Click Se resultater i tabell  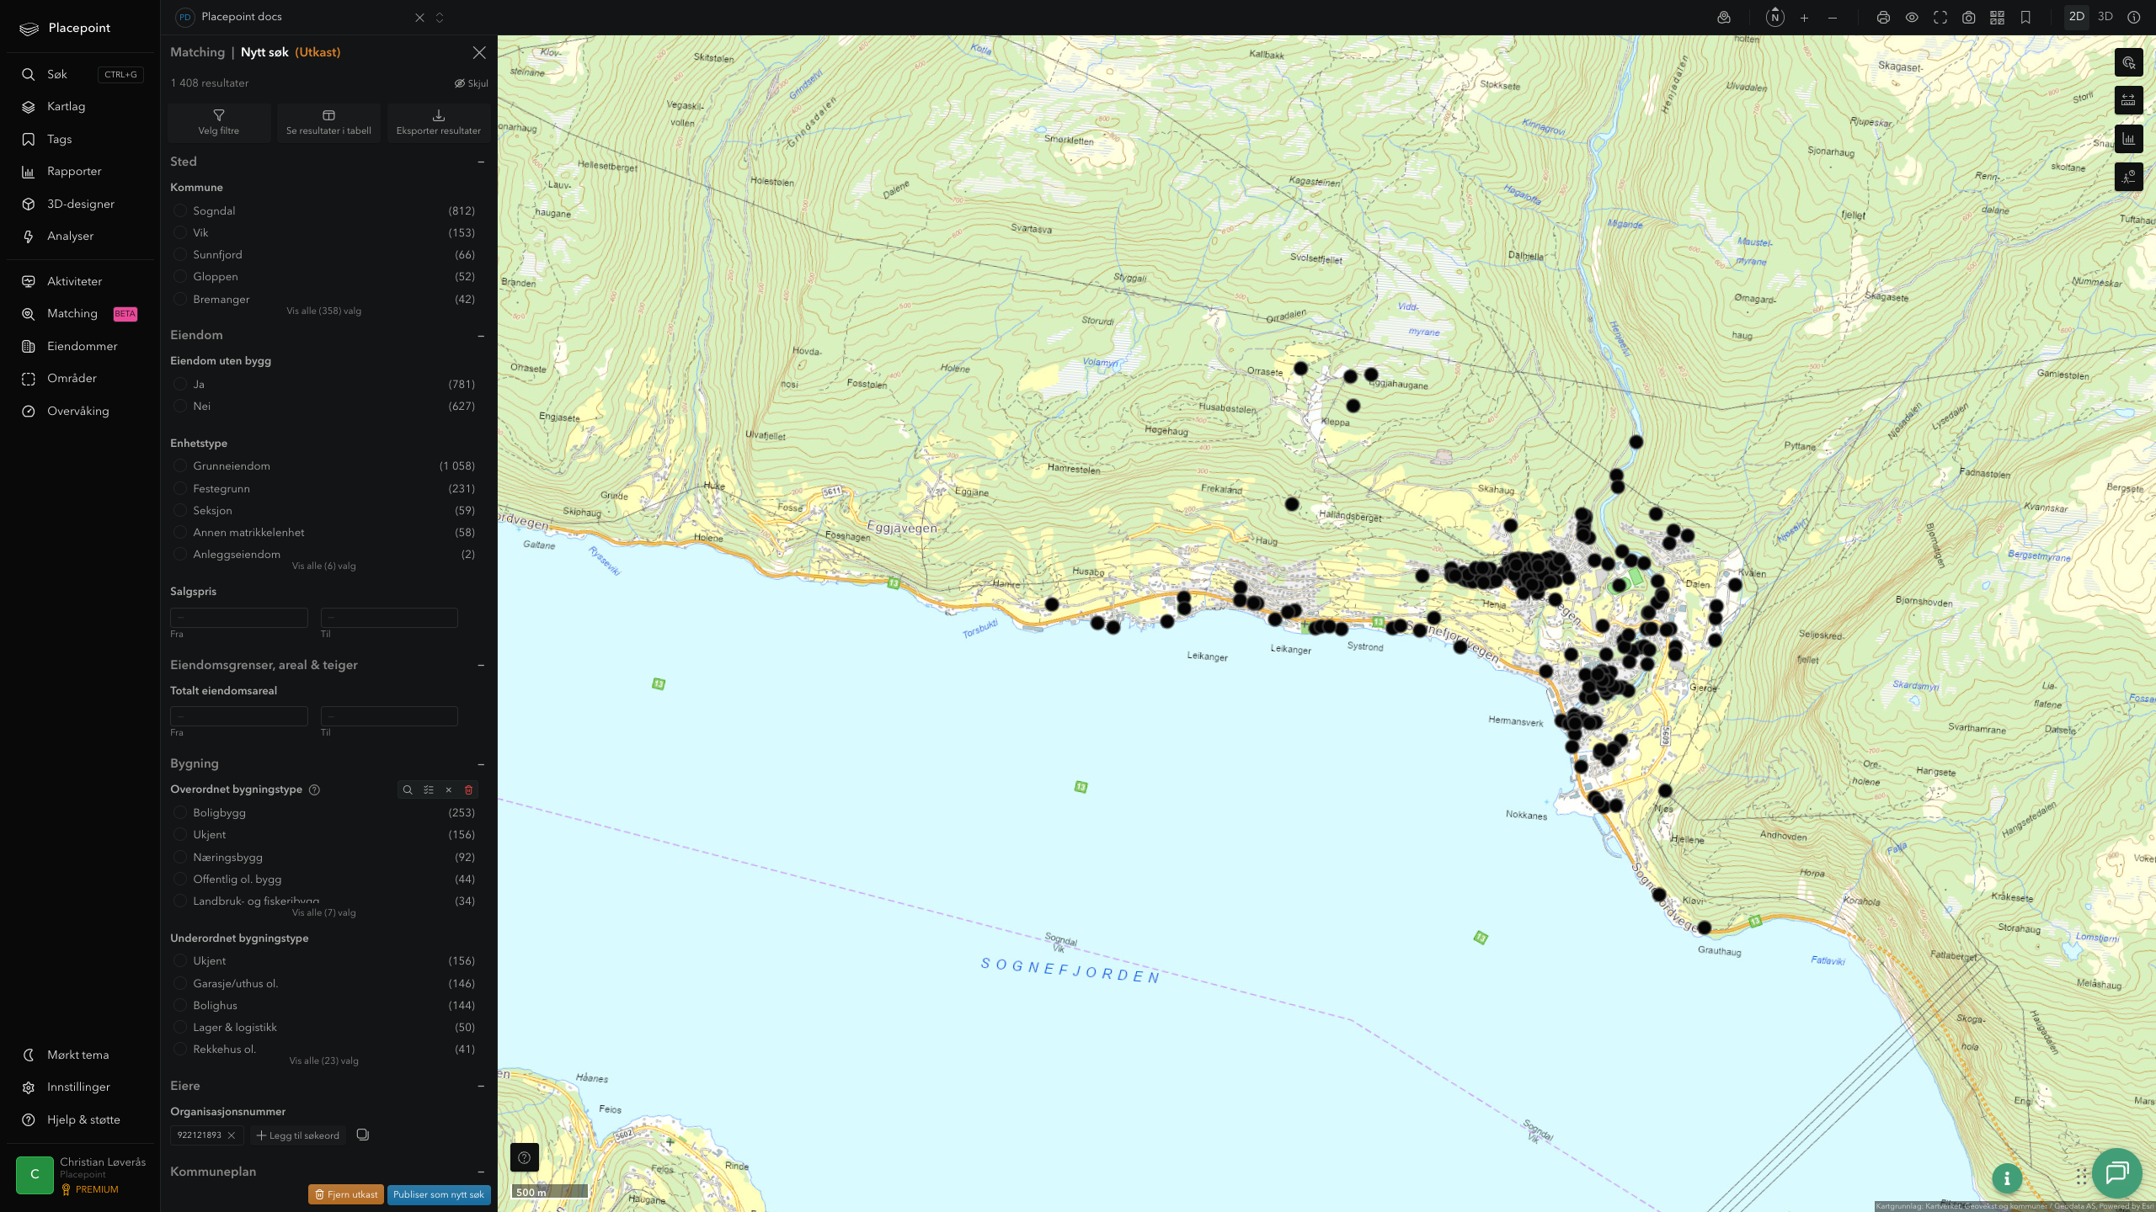pyautogui.click(x=328, y=122)
